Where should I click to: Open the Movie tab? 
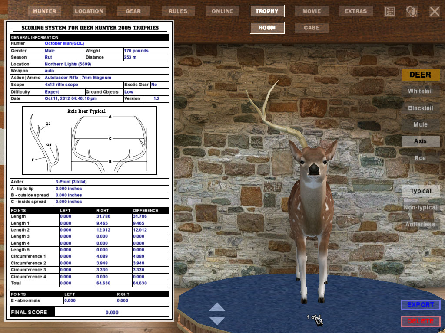click(312, 11)
